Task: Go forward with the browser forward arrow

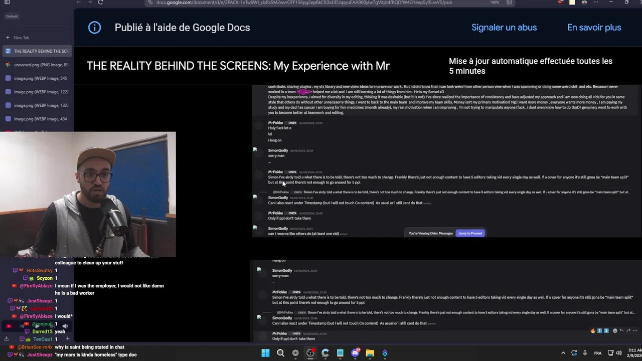Action: click(89, 3)
